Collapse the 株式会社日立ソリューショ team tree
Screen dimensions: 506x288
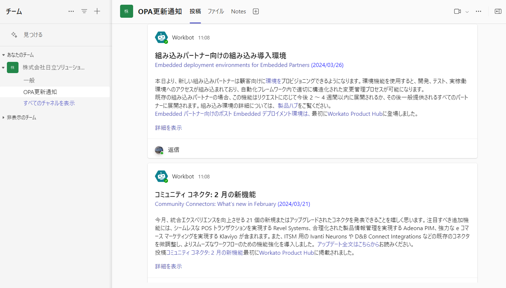pos(4,67)
